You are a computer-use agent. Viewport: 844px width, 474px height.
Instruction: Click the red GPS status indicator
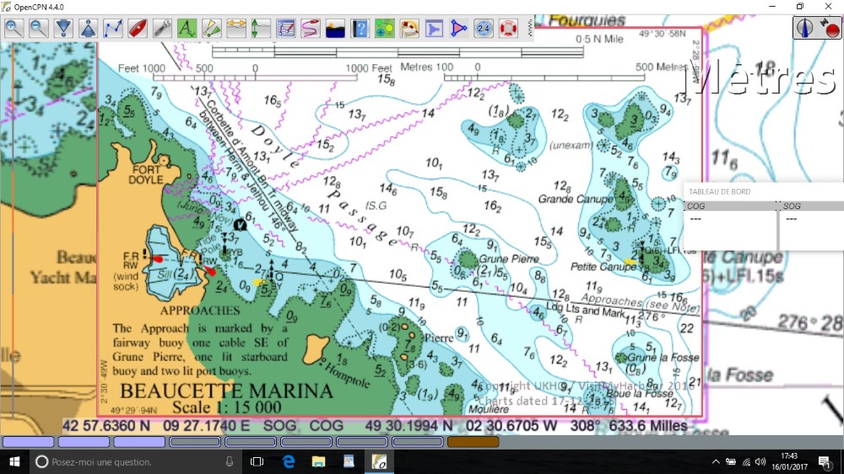[x=830, y=28]
